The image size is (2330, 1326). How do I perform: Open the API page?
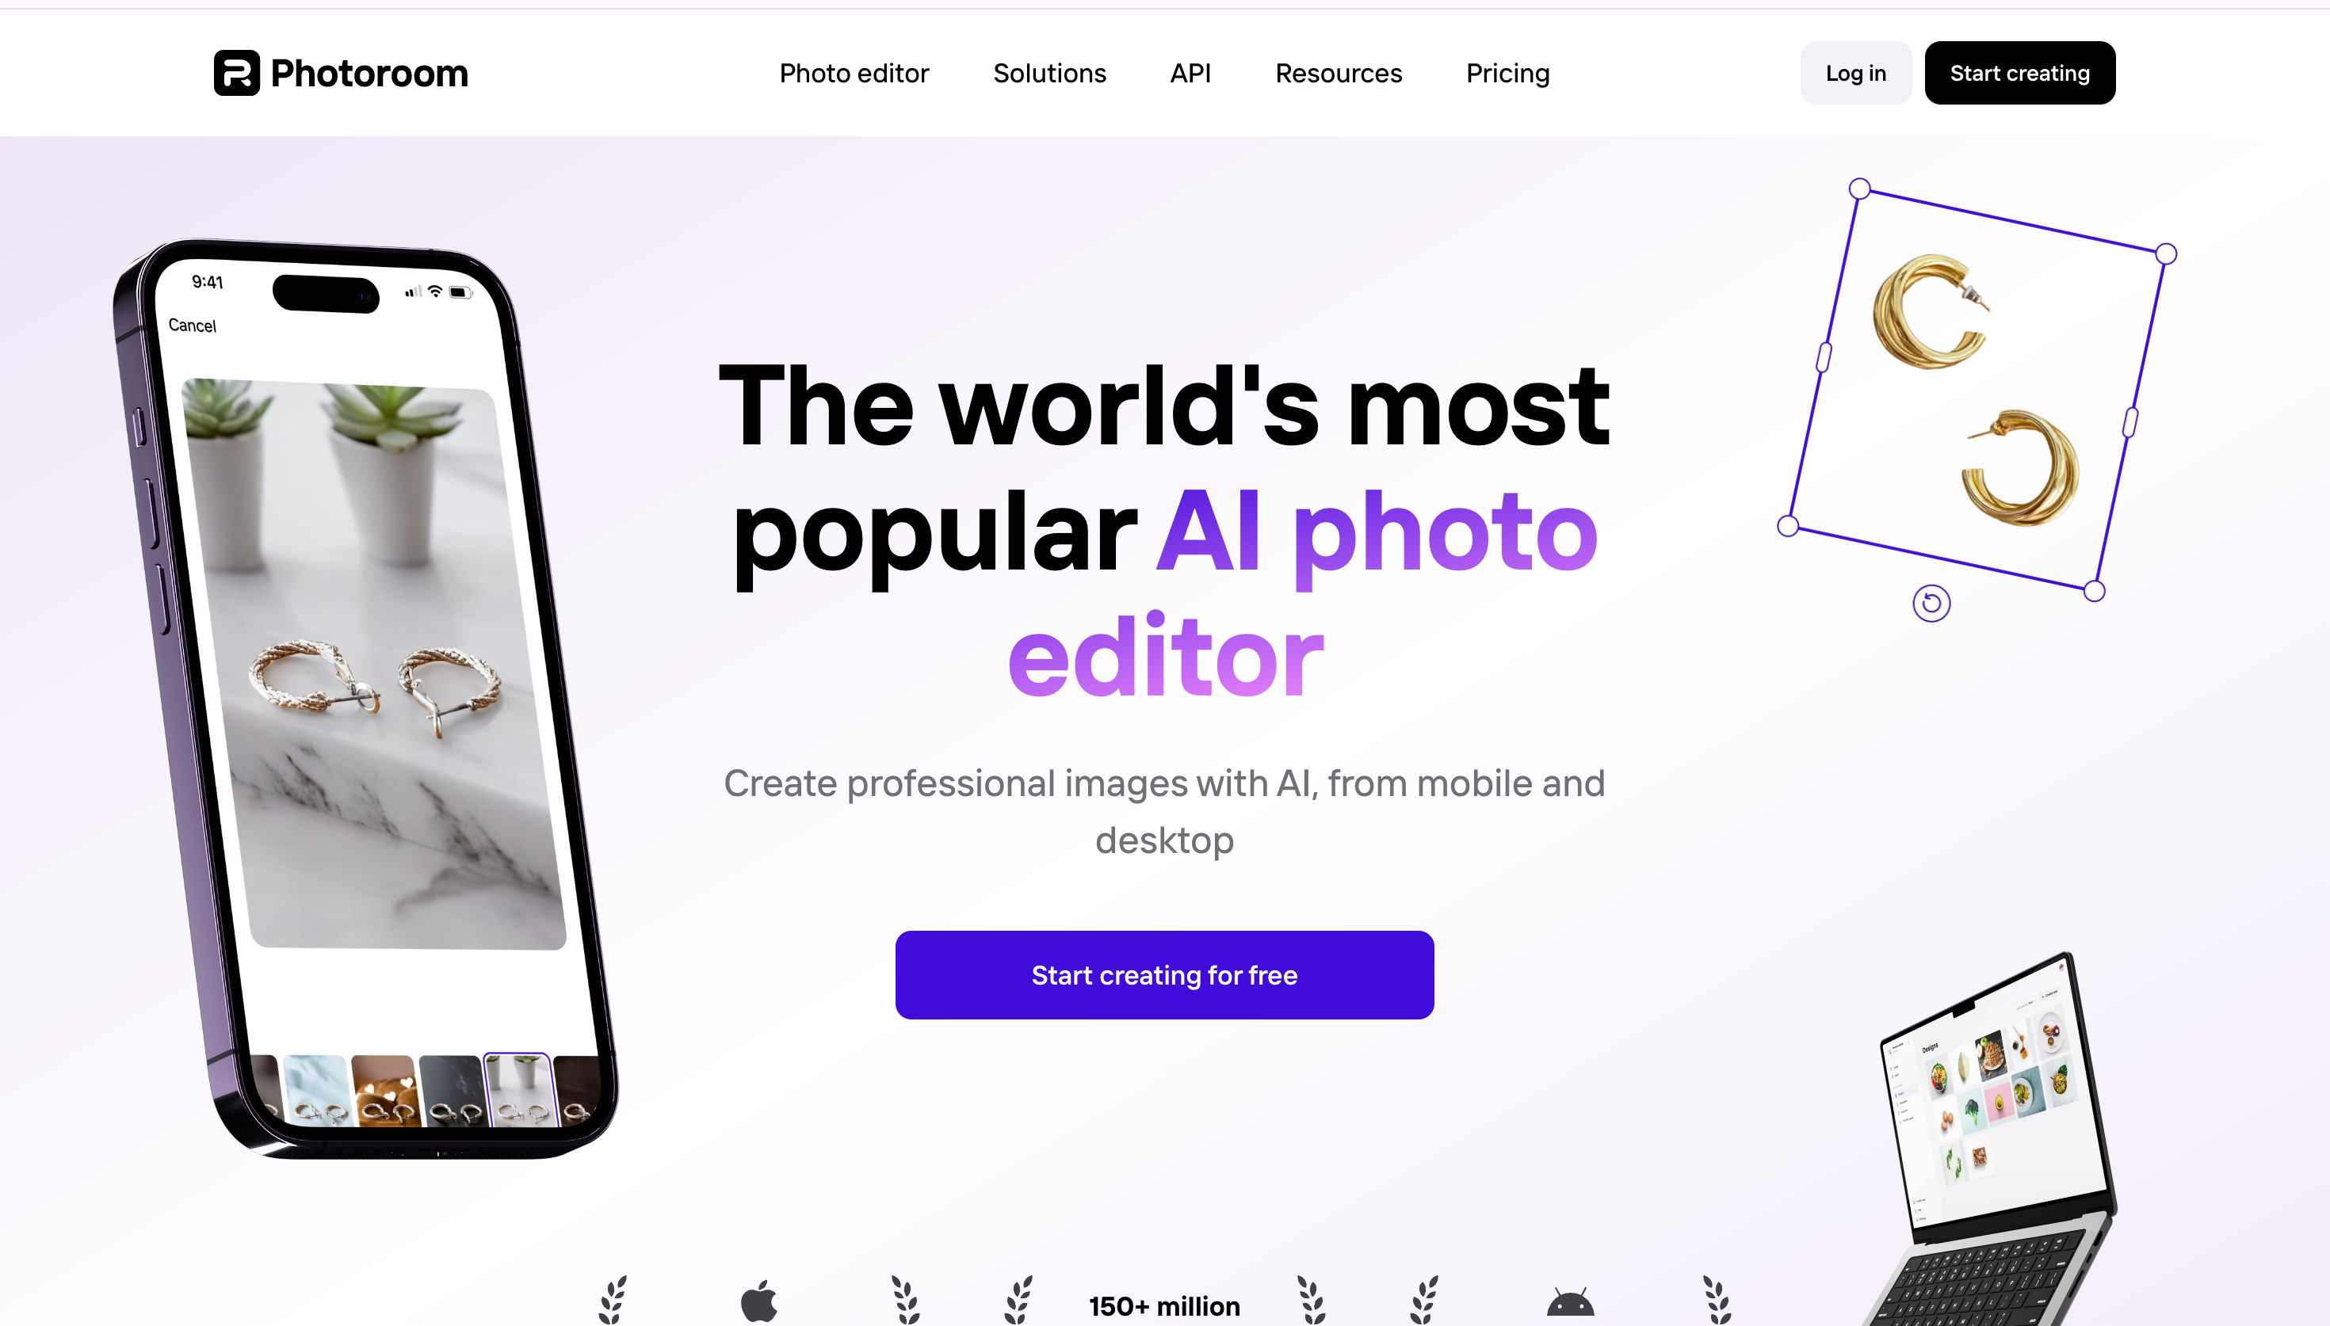pyautogui.click(x=1190, y=73)
